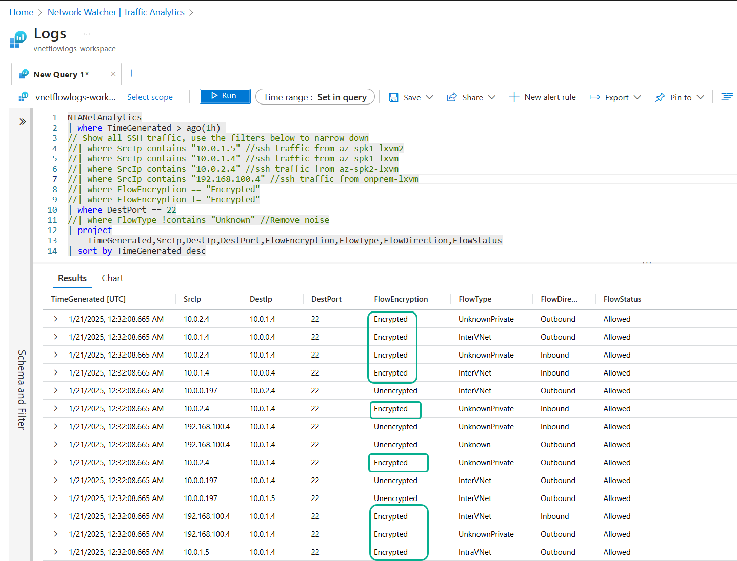Click vnetflowlogs-workspace subtitle text

point(75,49)
